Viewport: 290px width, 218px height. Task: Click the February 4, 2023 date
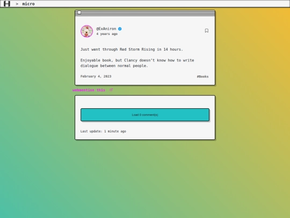point(96,76)
